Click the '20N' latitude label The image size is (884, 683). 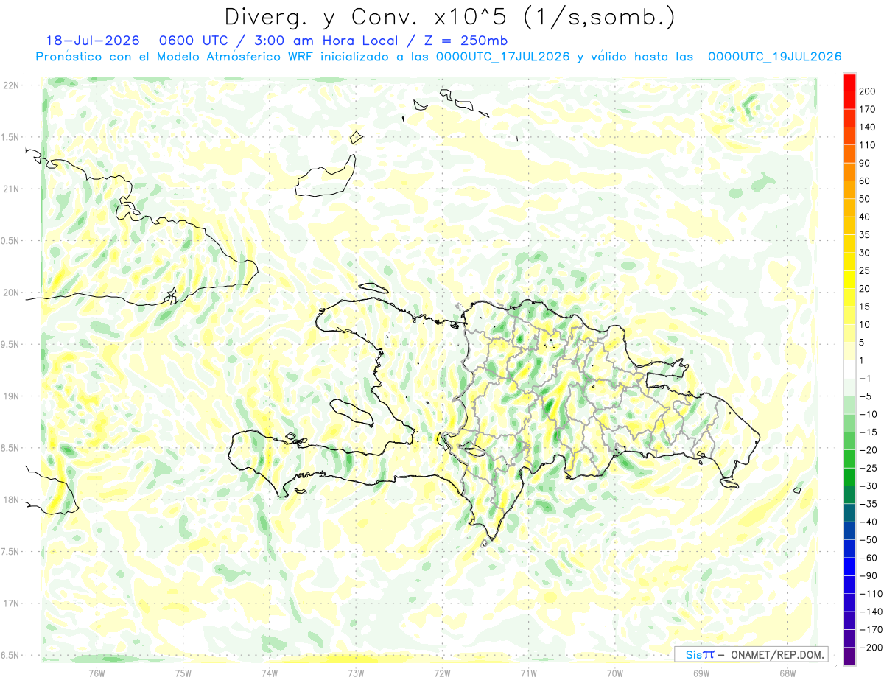tap(10, 293)
